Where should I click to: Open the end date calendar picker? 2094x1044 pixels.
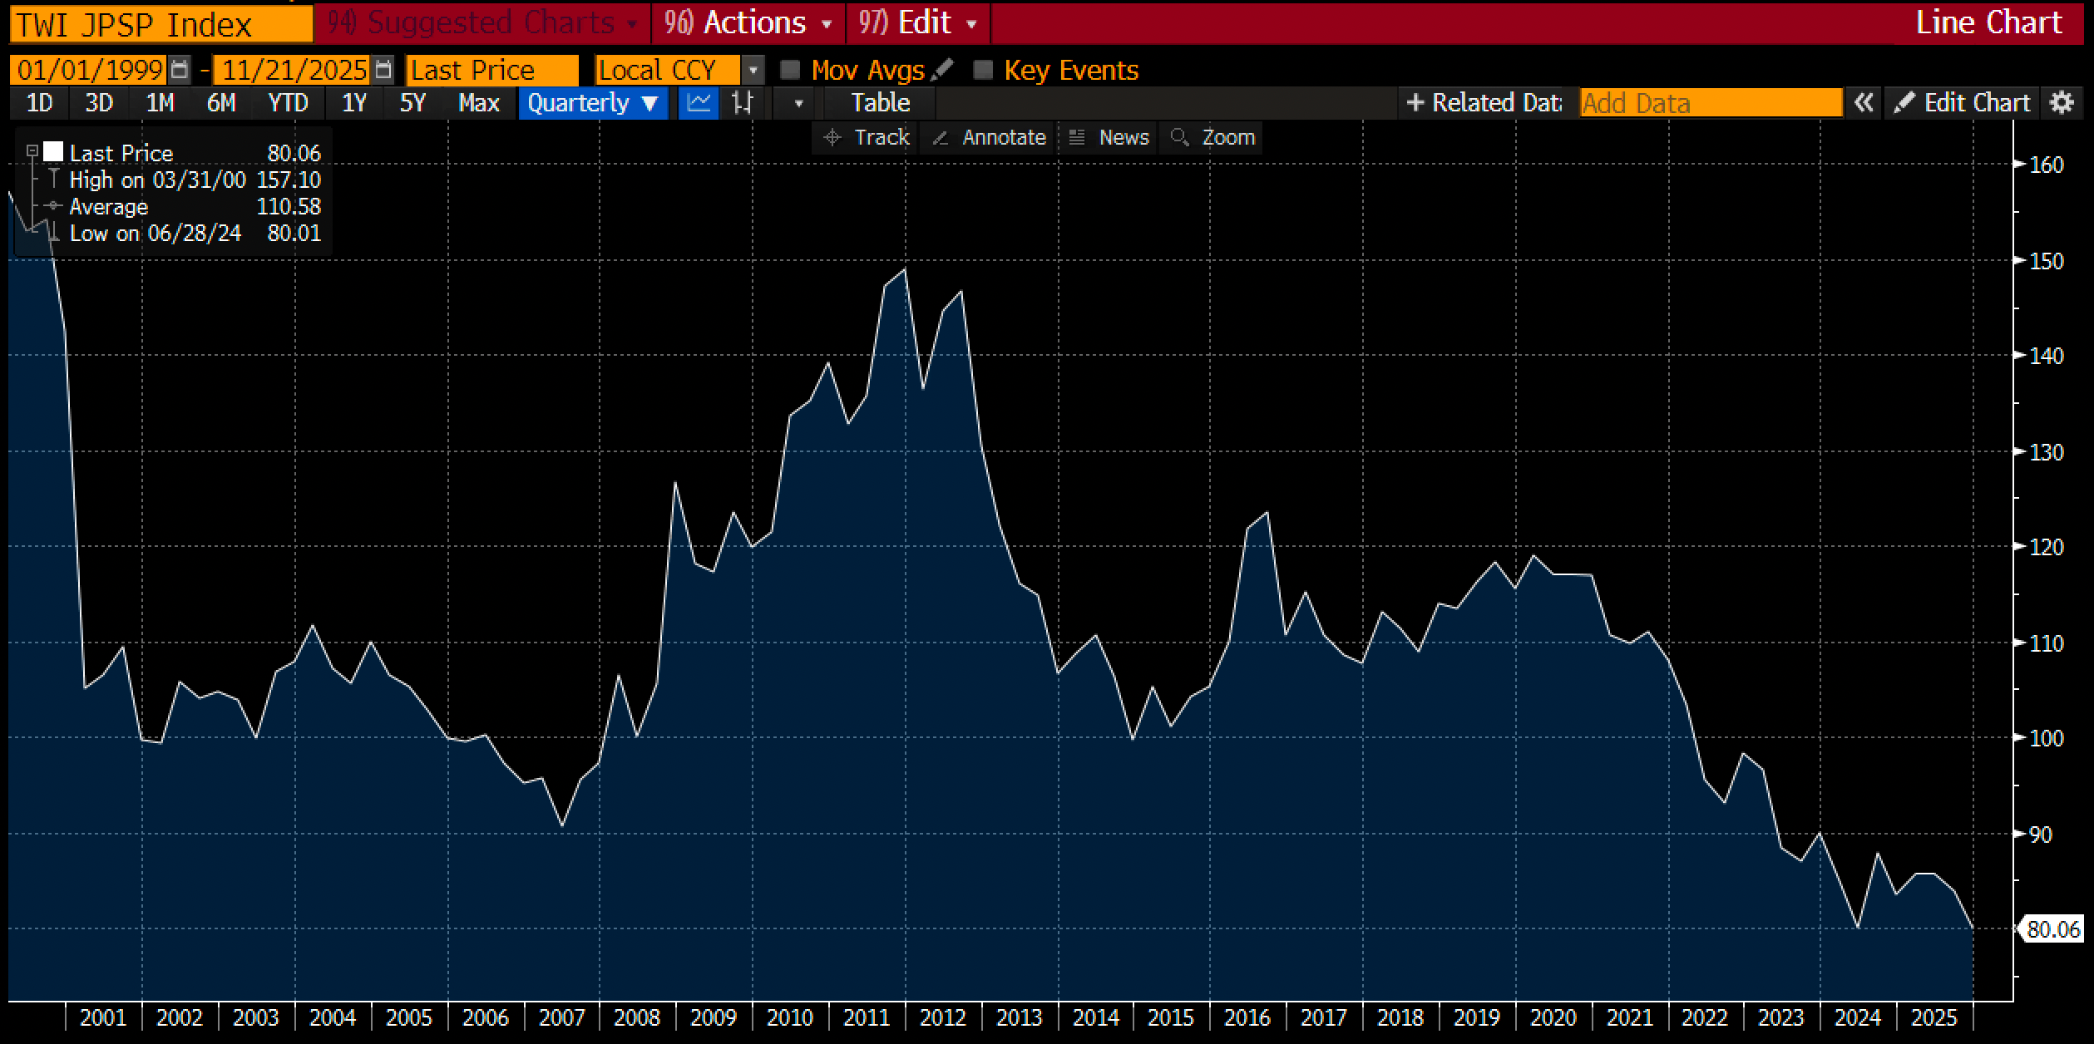(383, 70)
